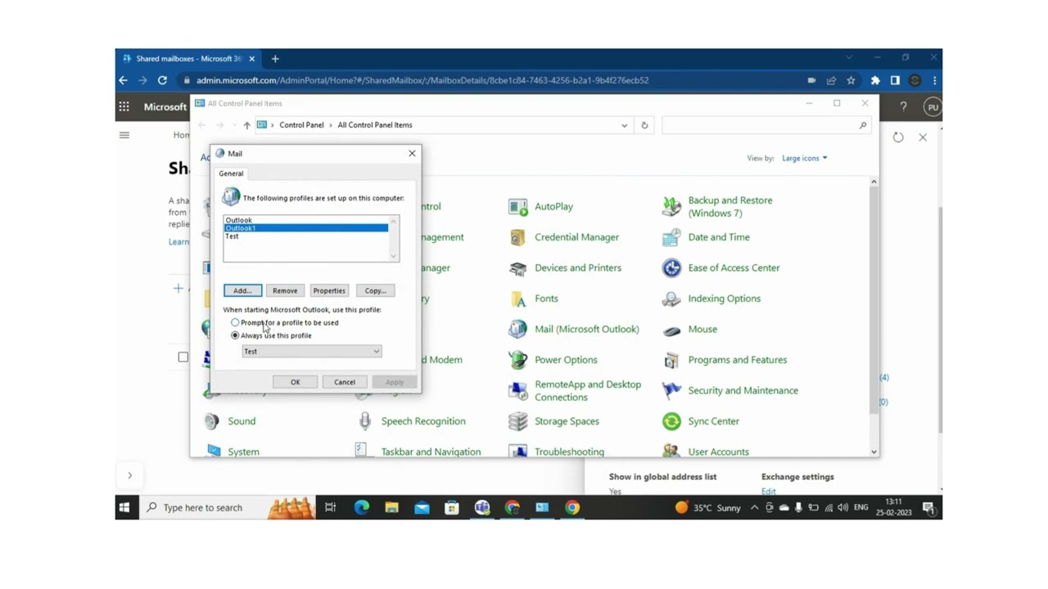Select the Test profile in list
Image resolution: width=1048 pixels, height=589 pixels.
pyautogui.click(x=306, y=236)
